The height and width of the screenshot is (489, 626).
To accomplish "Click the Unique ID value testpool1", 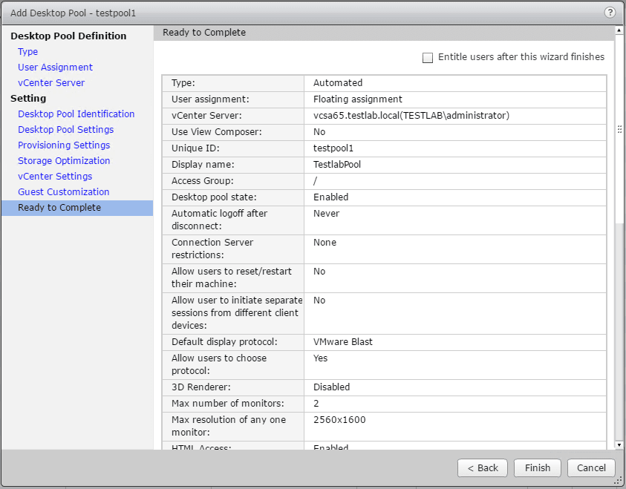I will [333, 148].
